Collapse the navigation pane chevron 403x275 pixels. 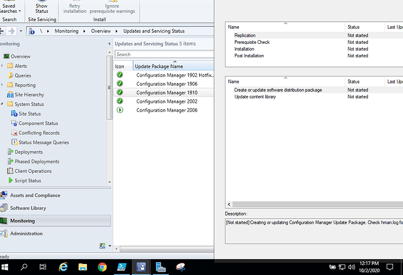click(109, 44)
